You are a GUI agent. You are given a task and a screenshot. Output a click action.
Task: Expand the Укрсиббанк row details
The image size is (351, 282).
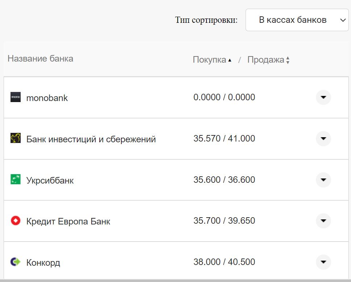[x=323, y=180]
